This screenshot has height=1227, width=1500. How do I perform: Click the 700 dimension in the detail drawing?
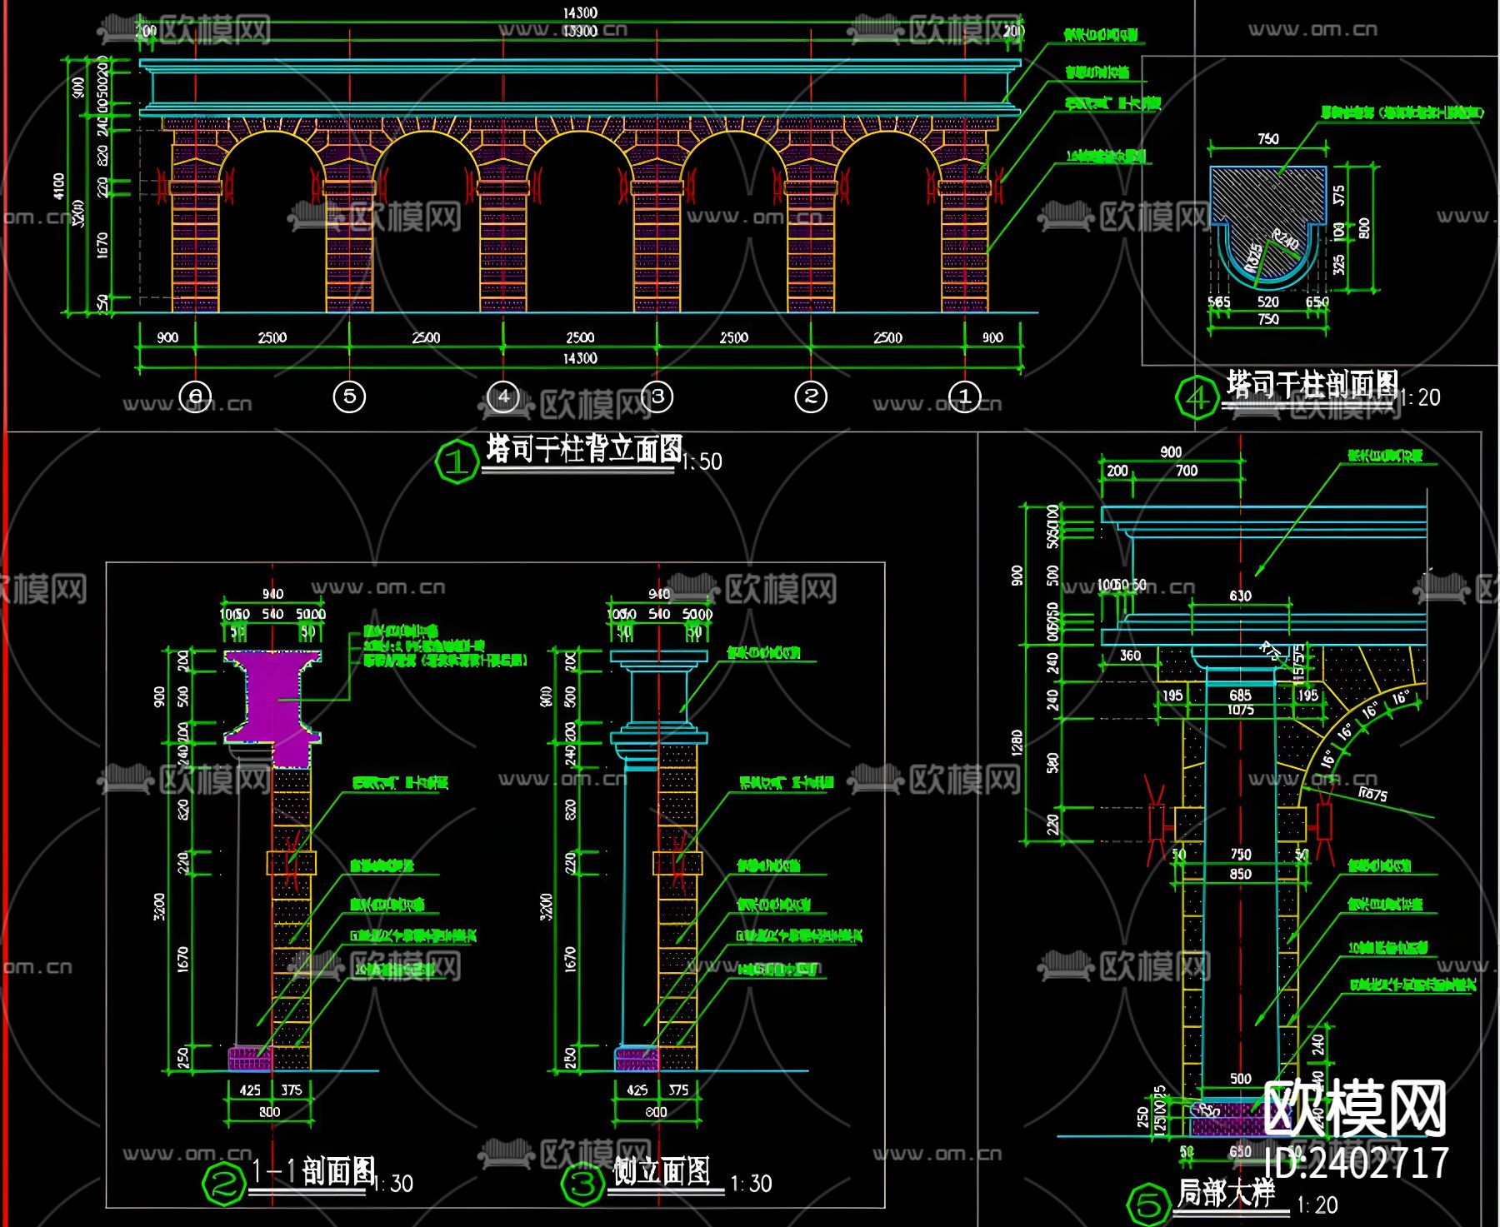coord(1187,471)
